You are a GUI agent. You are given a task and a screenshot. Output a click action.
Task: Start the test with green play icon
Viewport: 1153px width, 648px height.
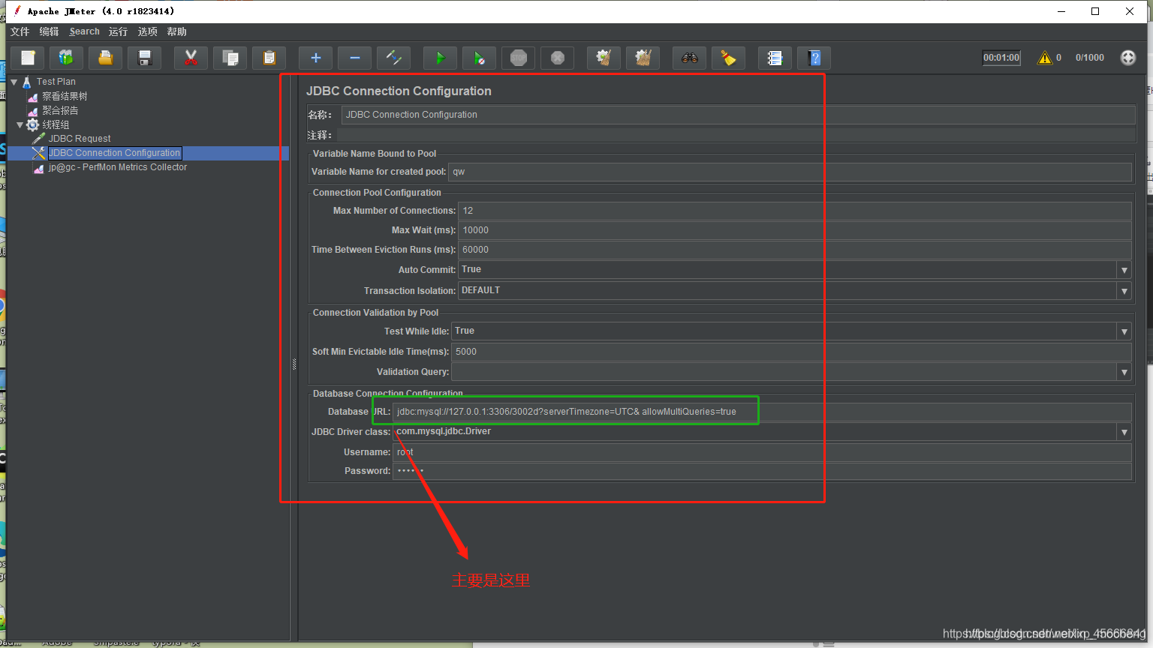point(441,58)
